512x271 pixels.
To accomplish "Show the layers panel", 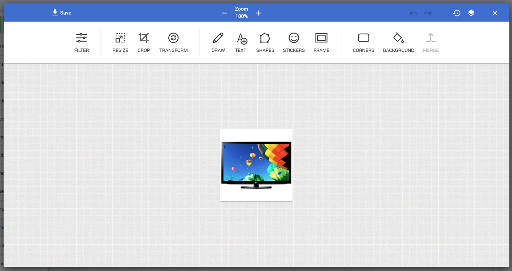I will [471, 13].
